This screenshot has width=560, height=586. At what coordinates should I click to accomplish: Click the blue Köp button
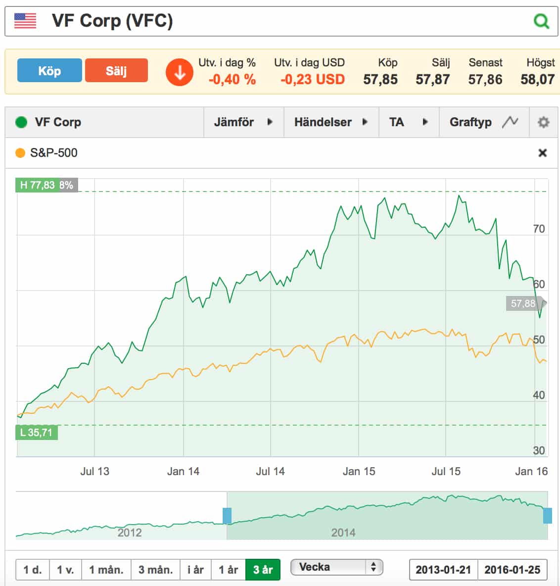(x=49, y=70)
